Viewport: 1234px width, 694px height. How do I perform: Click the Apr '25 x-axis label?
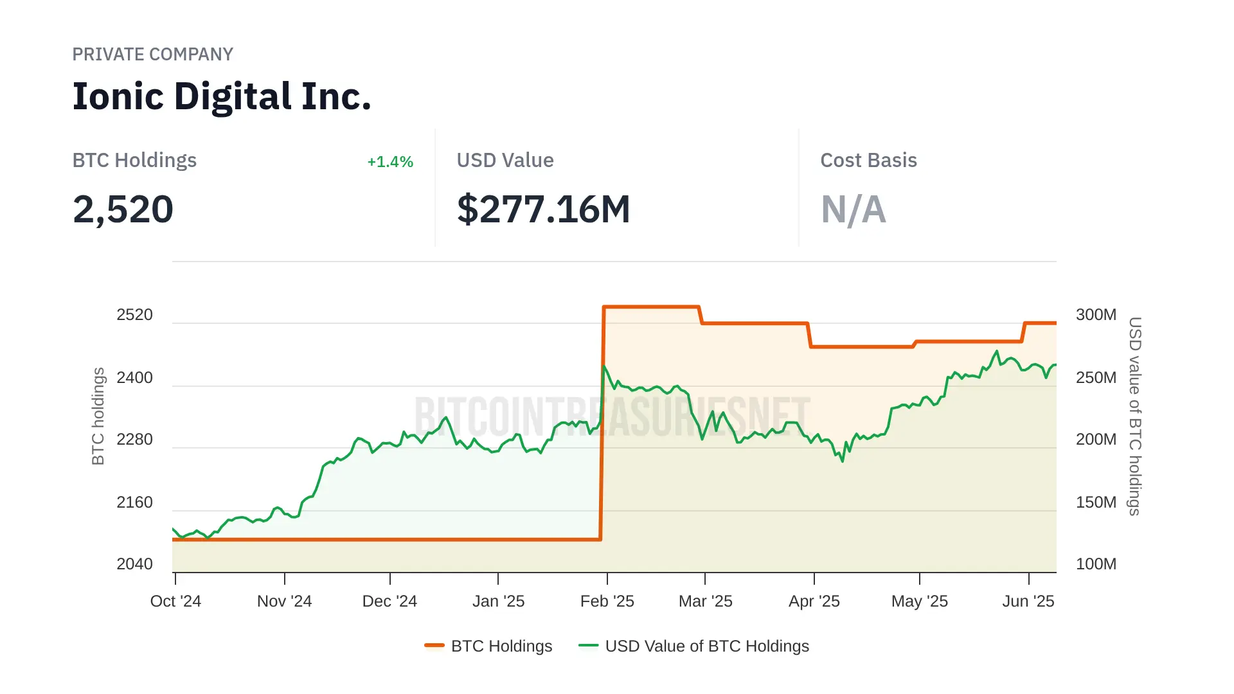click(814, 601)
